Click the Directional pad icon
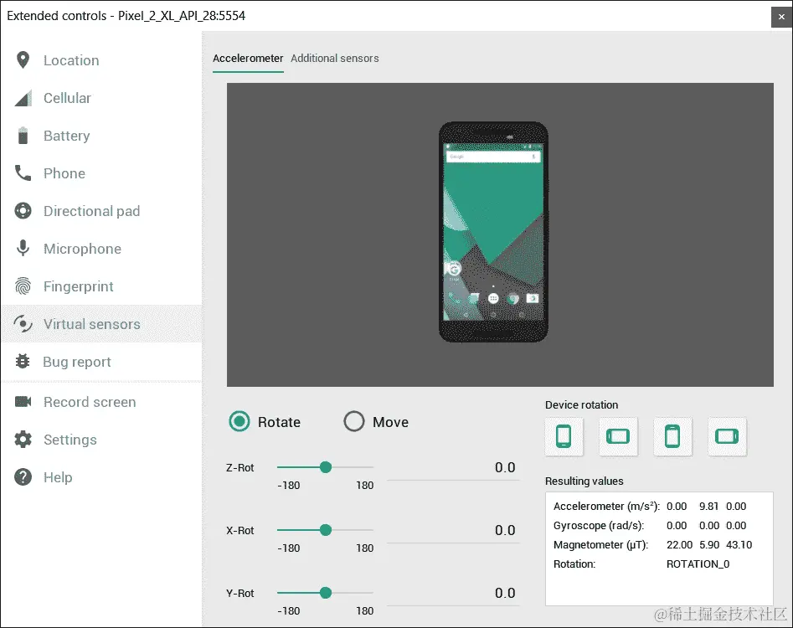Viewport: 793px width, 628px height. [x=23, y=211]
